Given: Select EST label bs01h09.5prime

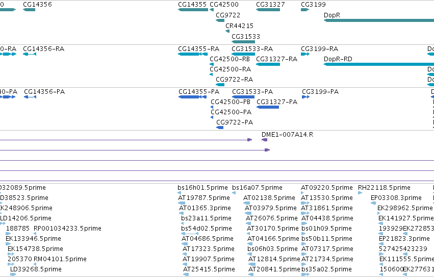Looking at the screenshot, I should point(326,229).
